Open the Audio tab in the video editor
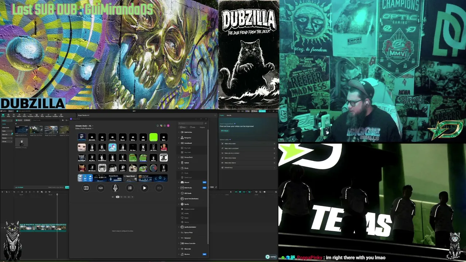 (x=8, y=116)
